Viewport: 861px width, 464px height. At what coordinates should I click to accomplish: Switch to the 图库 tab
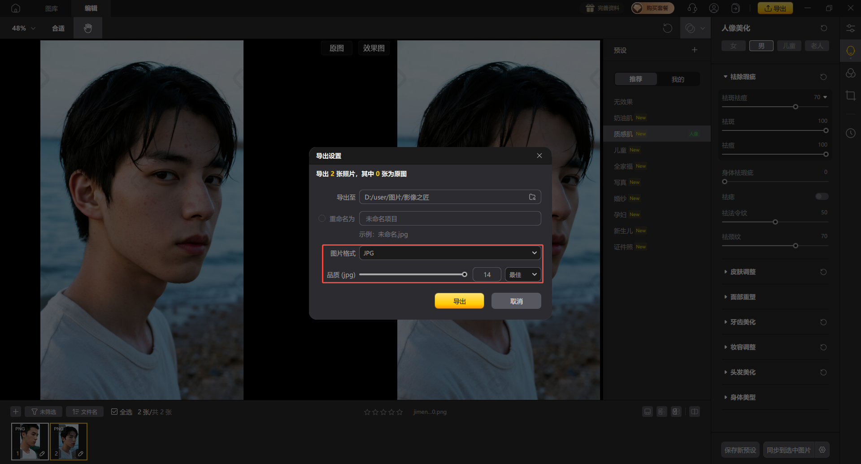(x=52, y=8)
